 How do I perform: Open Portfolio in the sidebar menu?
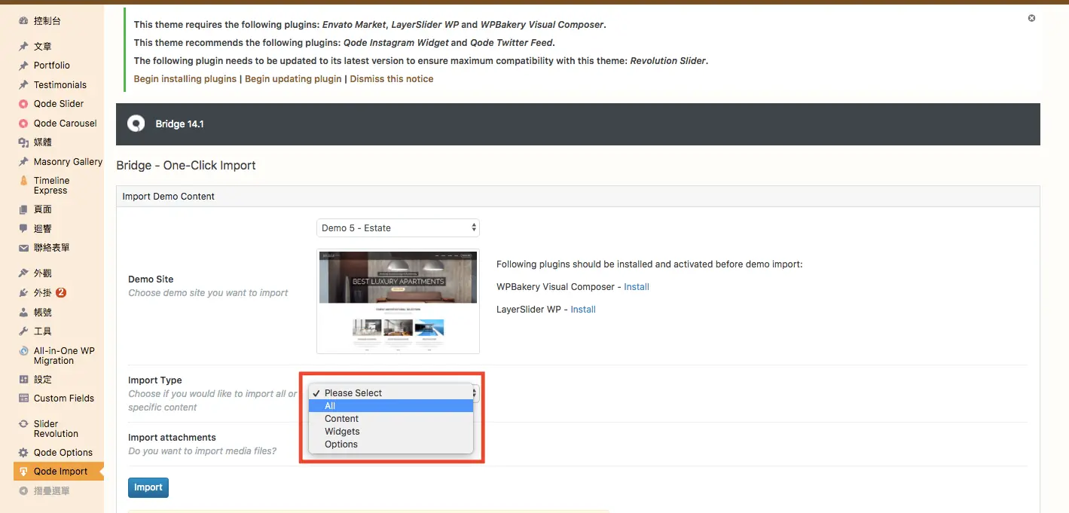point(52,66)
